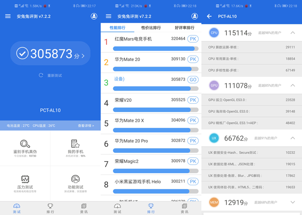Image resolution: width=302 pixels, height=215 pixels.
Task: Click 电池温度 27℃ temperature readout
Action: 18,126
